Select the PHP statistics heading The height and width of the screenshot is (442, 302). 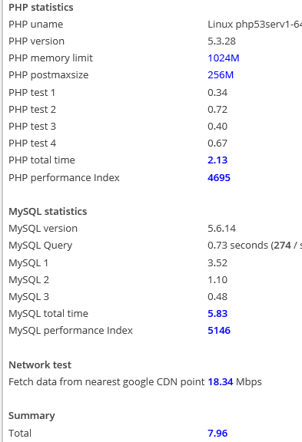41,8
